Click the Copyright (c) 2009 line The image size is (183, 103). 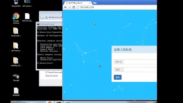49,29
